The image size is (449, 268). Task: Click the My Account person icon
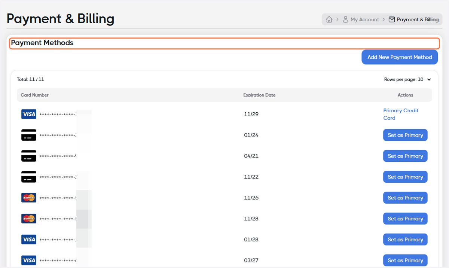click(x=345, y=19)
